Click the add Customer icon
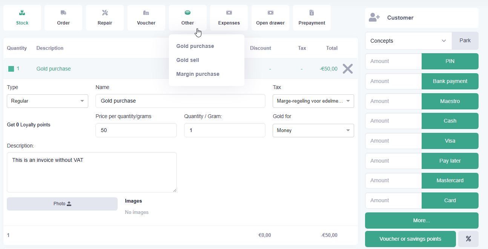This screenshot has width=488, height=249. pos(374,17)
